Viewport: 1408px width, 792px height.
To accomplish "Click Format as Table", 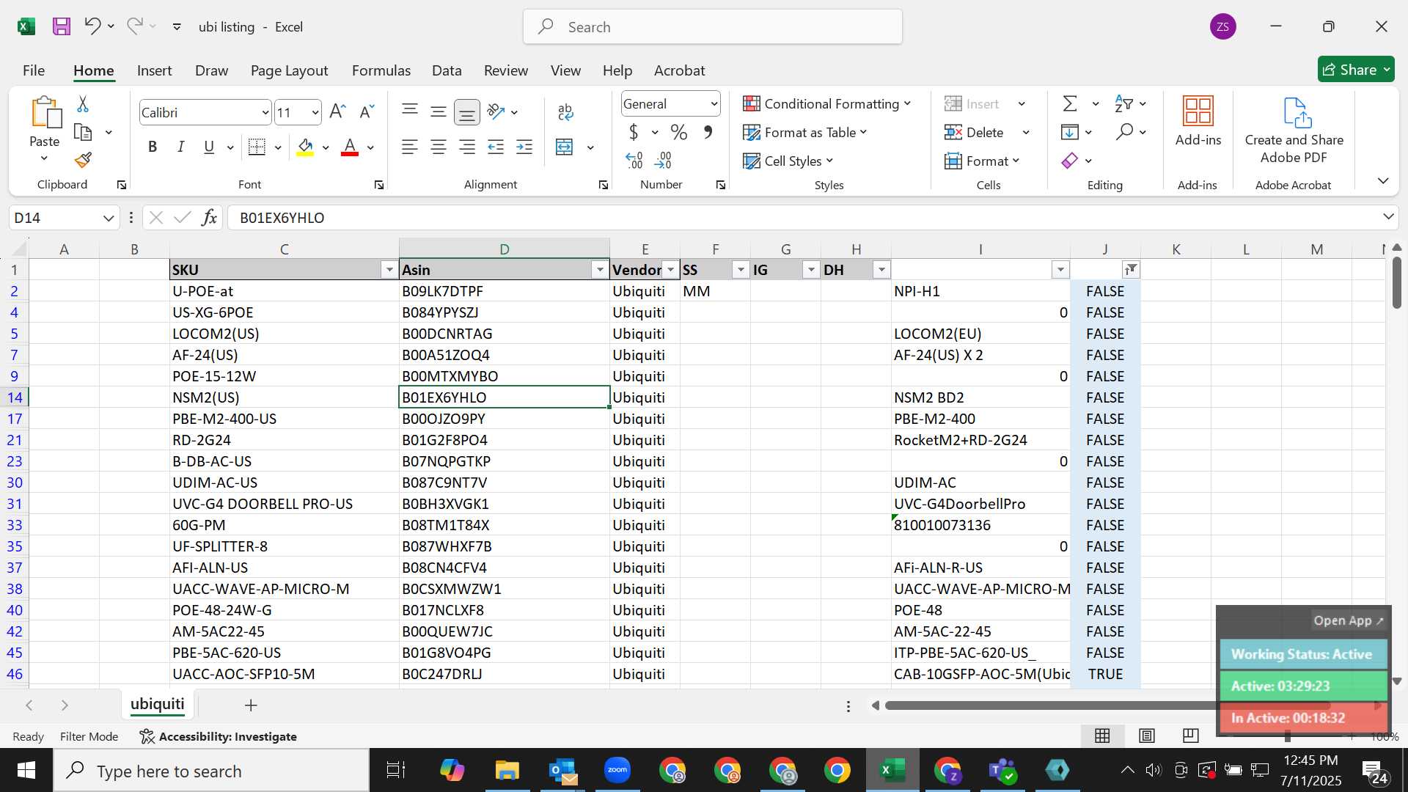I will coord(804,133).
